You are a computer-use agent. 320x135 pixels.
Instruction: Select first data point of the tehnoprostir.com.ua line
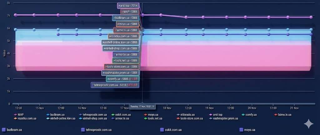click(58, 34)
